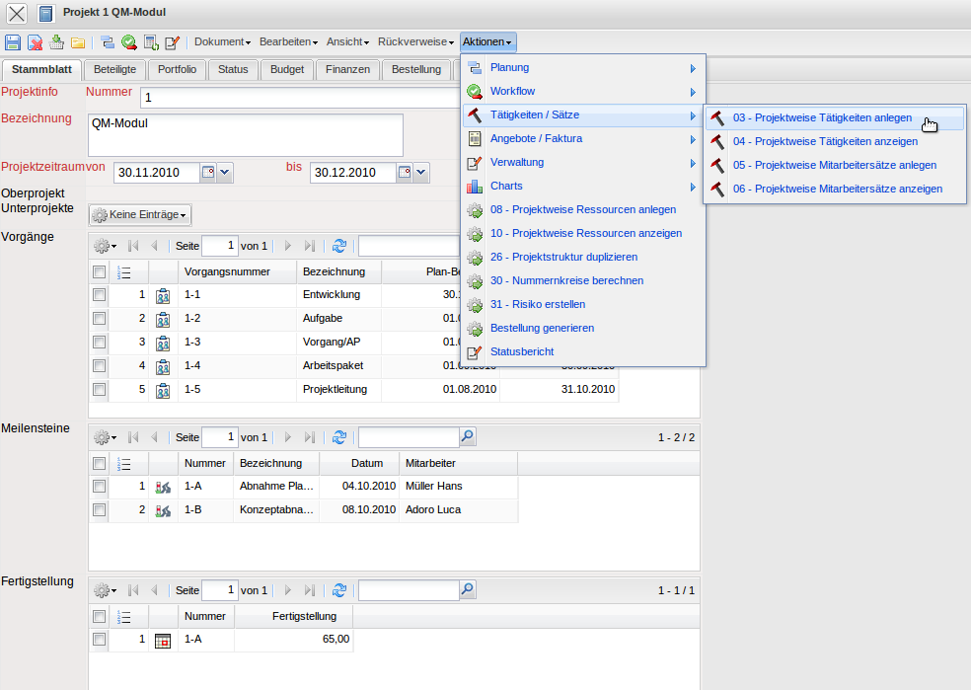971x690 pixels.
Task: Open the Dokument menu
Action: [221, 42]
